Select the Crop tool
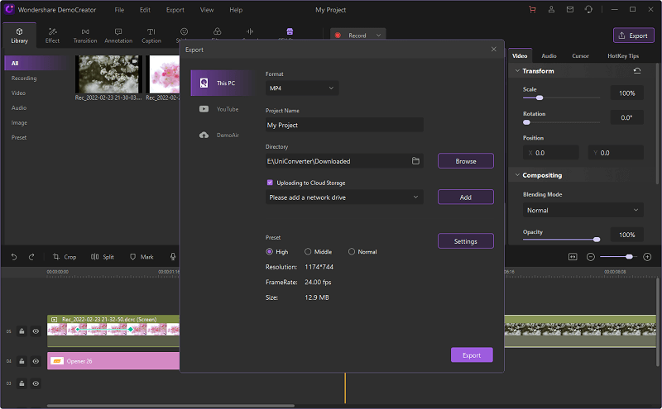Screen dimensions: 662x409 click(65, 257)
